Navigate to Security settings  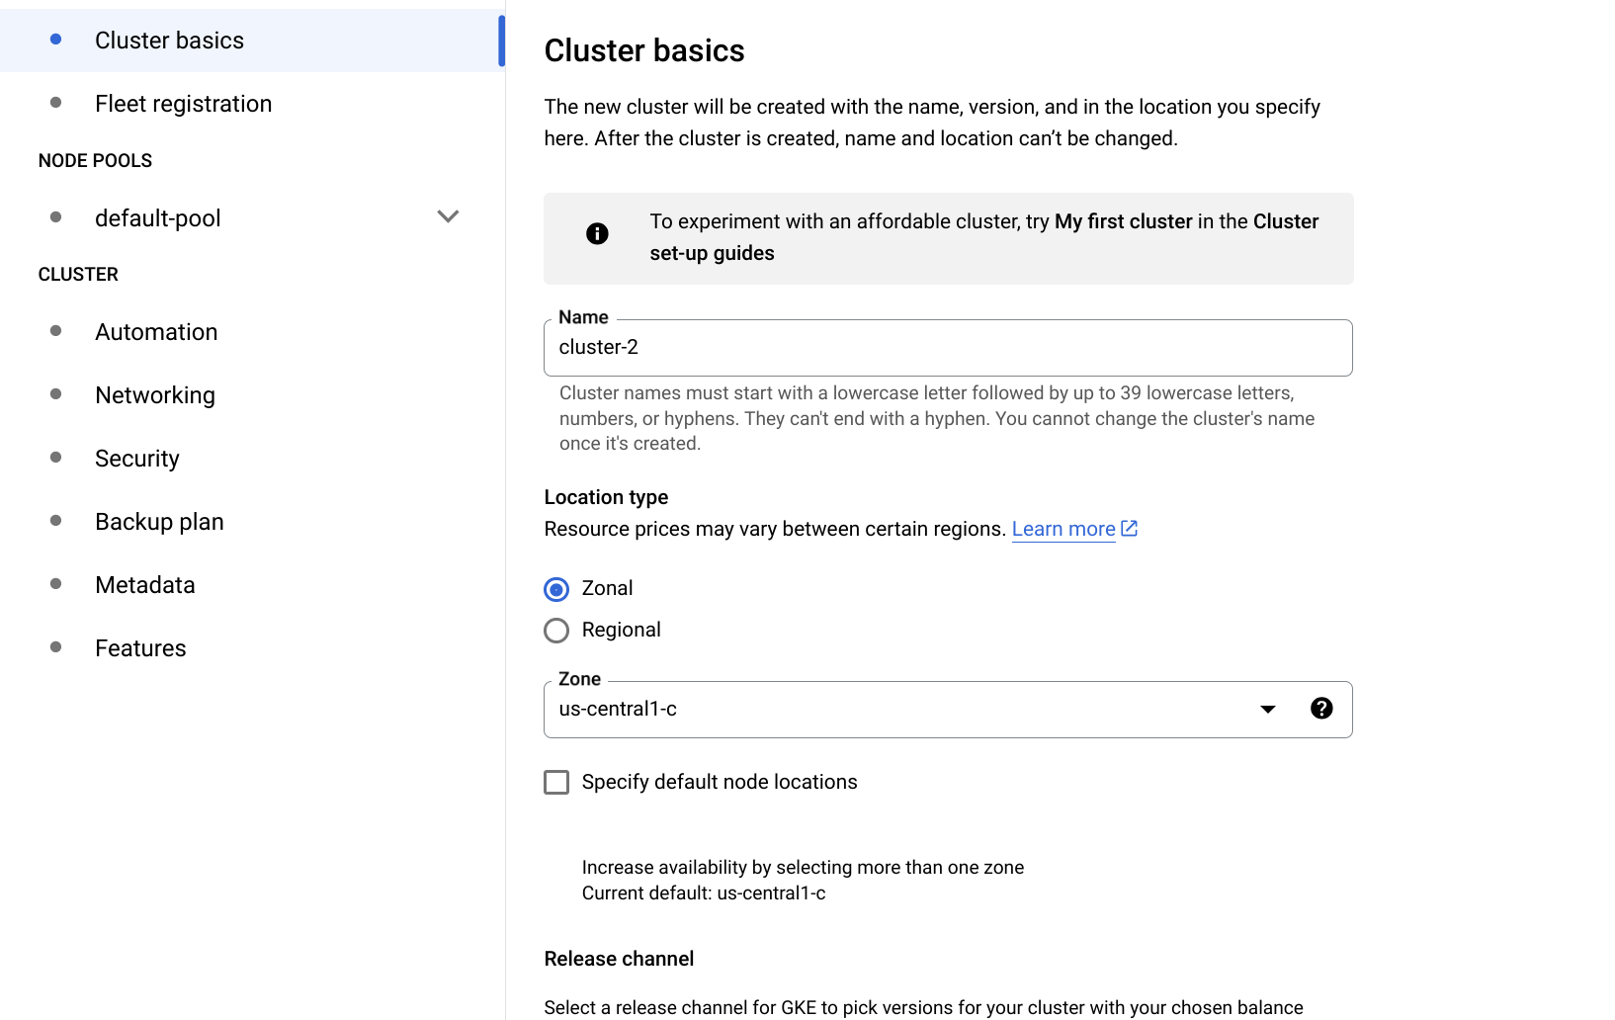(137, 459)
